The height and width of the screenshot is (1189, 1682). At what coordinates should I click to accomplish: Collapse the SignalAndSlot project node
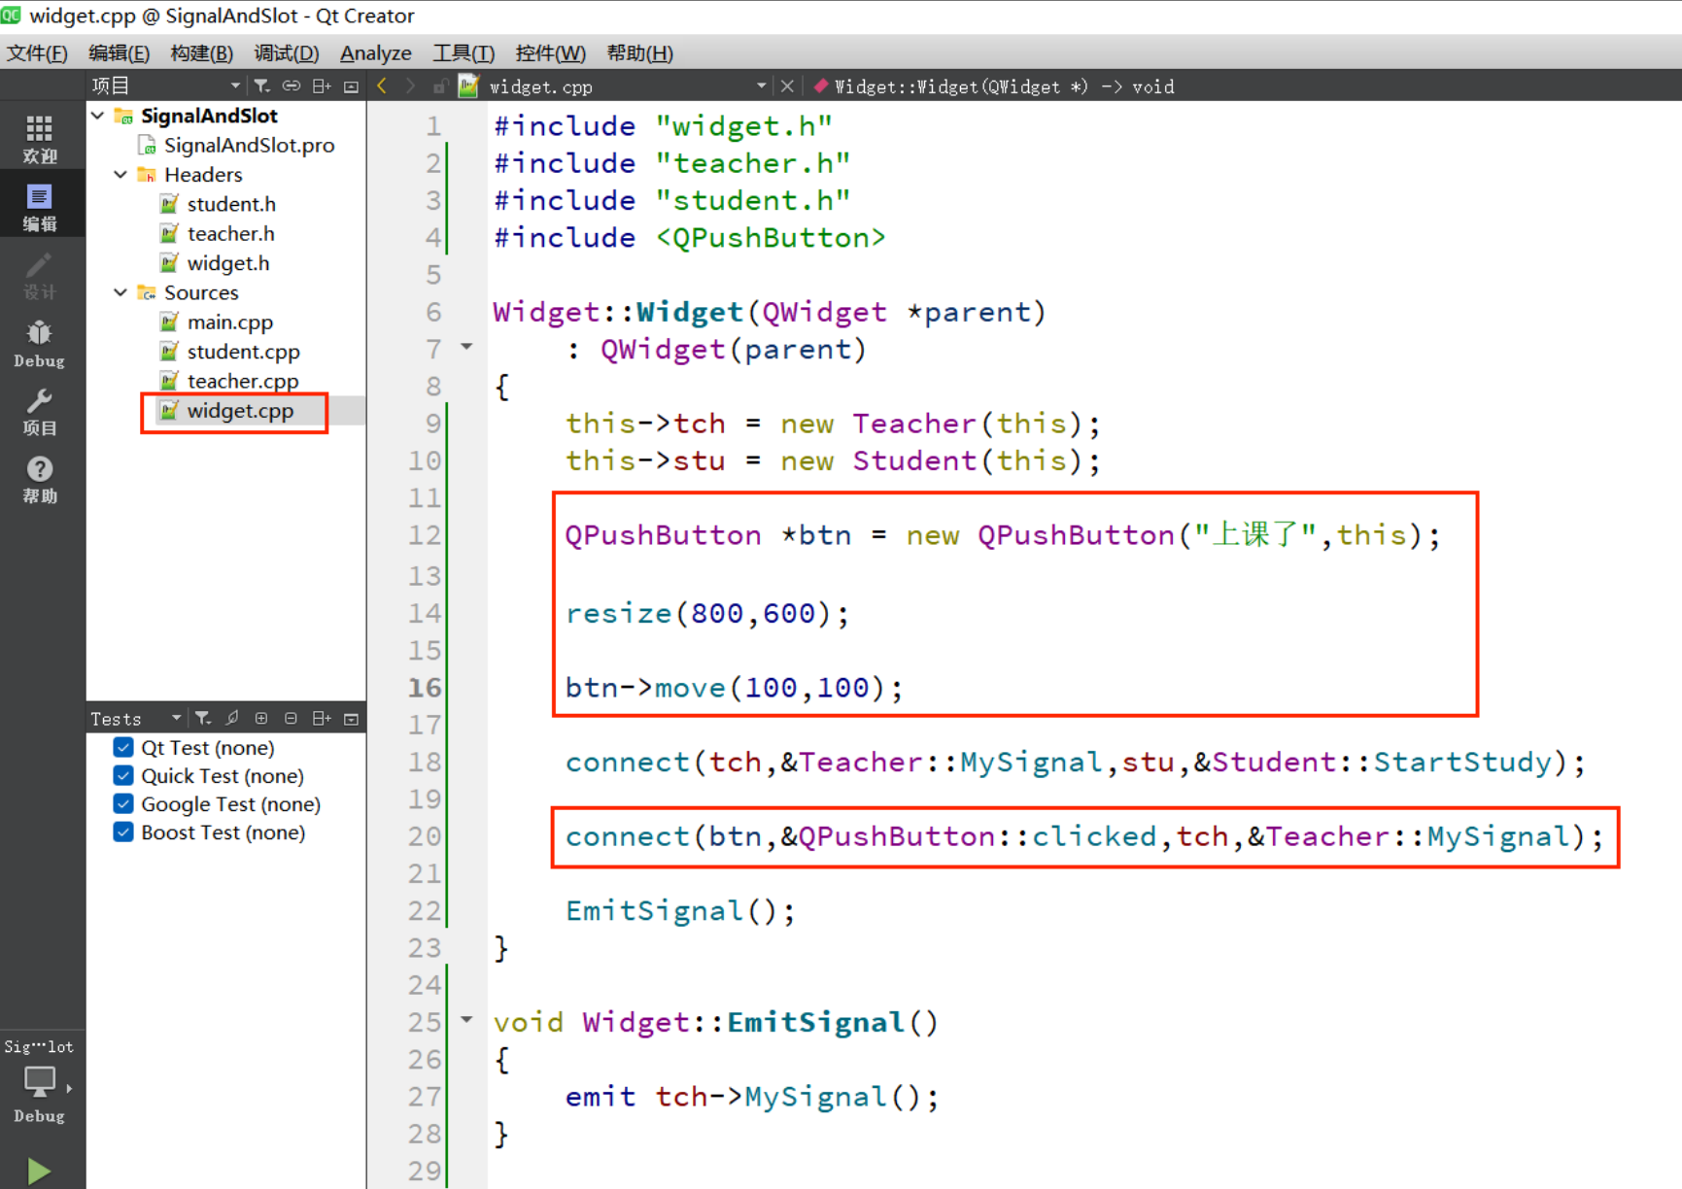(x=98, y=116)
